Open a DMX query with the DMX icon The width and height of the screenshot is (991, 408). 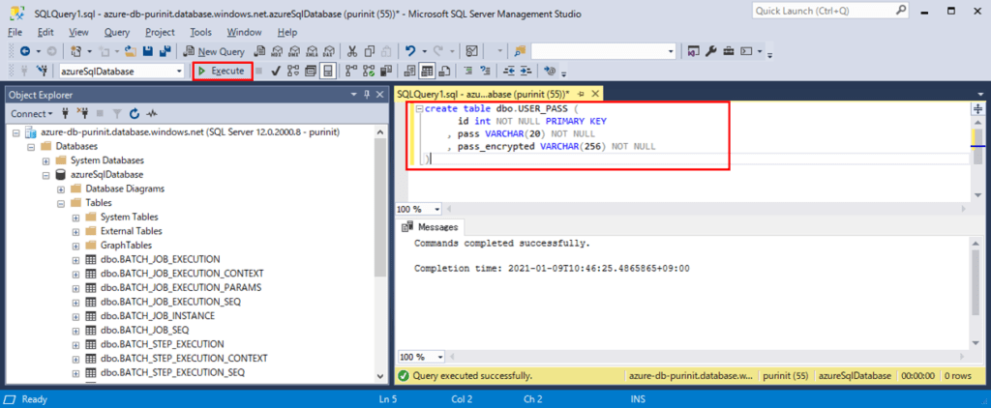[294, 52]
